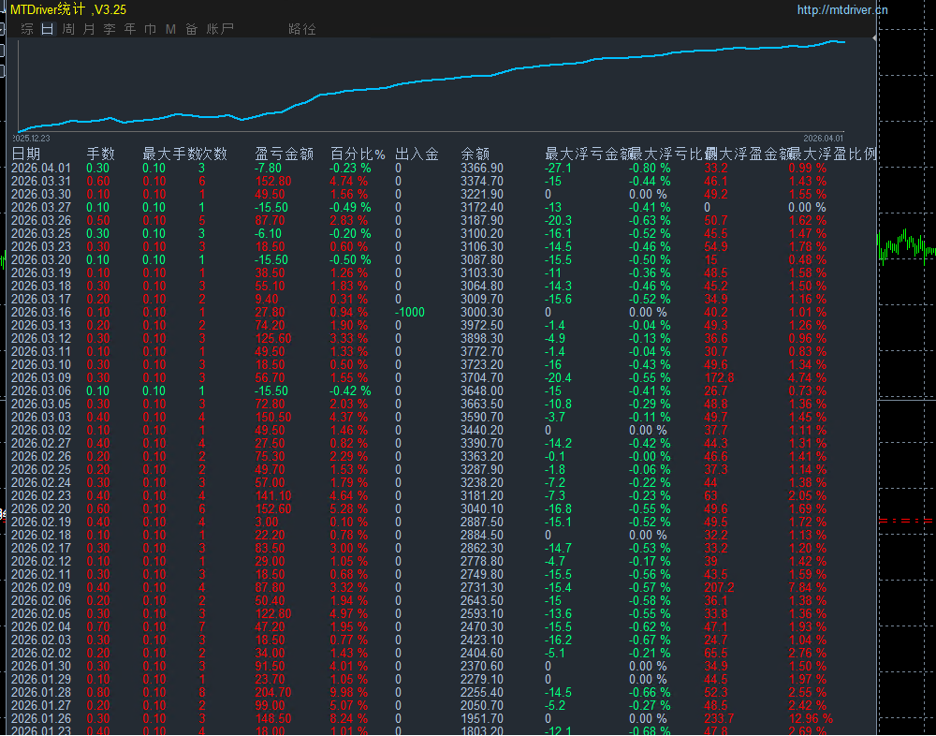
Task: Click the 出入金 column header
Action: click(417, 155)
